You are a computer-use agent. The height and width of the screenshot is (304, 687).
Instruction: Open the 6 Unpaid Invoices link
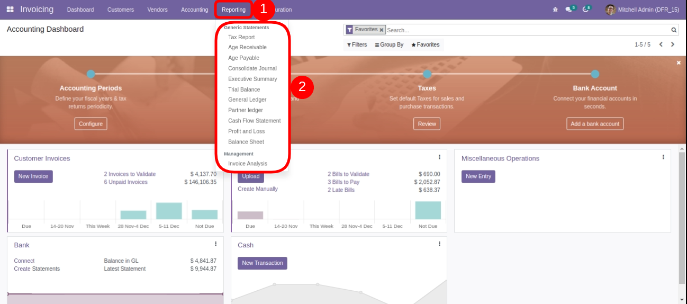125,182
